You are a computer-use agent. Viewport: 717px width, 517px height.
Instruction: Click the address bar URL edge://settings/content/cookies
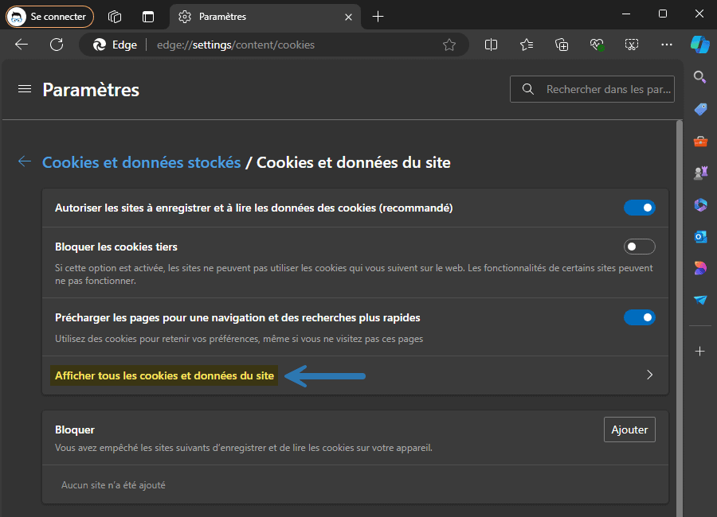pos(236,45)
